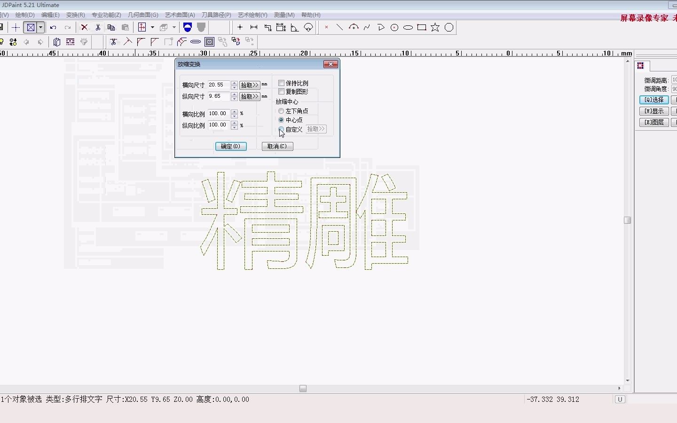The image size is (677, 423).
Task: Choose the draw point tool
Action: 326,27
